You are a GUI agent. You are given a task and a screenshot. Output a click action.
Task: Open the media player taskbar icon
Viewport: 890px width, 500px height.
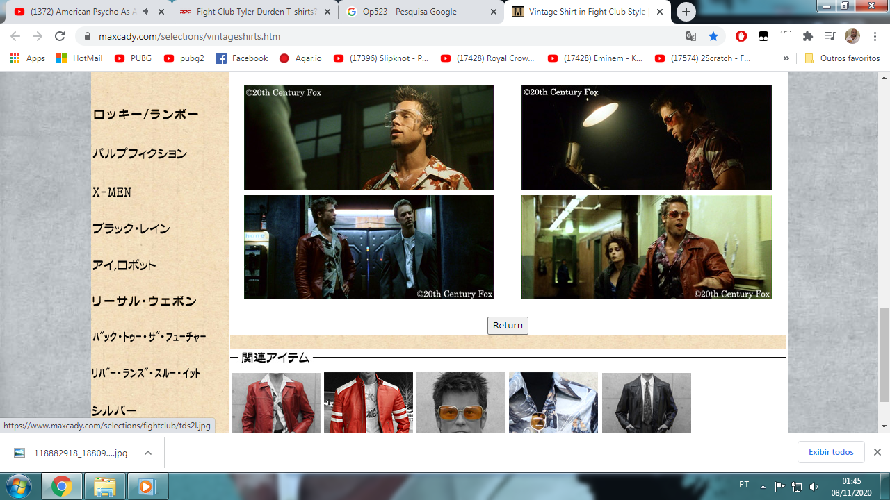(x=147, y=487)
